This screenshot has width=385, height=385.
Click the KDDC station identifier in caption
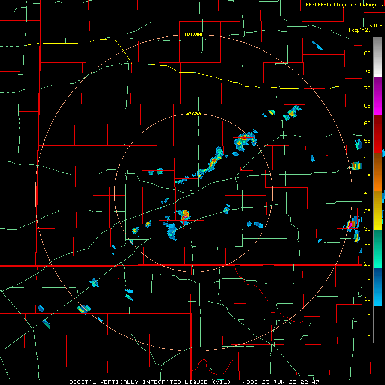pyautogui.click(x=250, y=382)
